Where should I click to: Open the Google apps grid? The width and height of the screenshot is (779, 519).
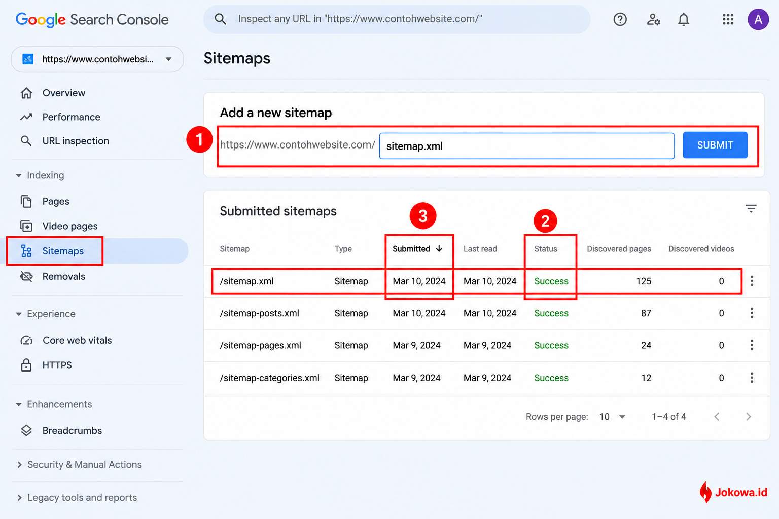(x=728, y=19)
